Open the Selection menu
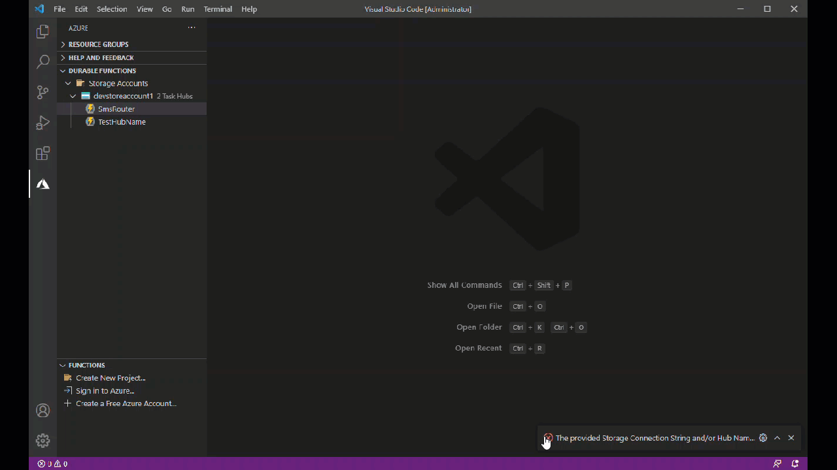Image resolution: width=837 pixels, height=470 pixels. click(x=112, y=9)
